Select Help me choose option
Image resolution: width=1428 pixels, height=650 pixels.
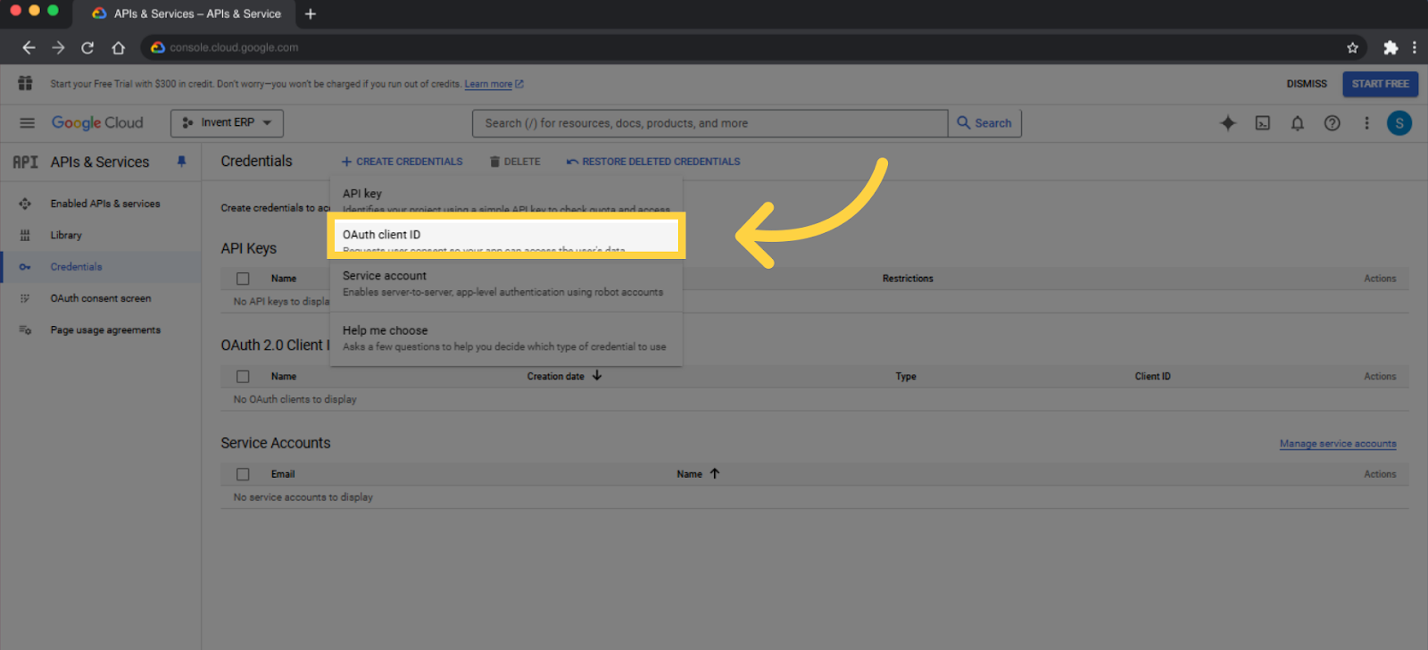506,338
